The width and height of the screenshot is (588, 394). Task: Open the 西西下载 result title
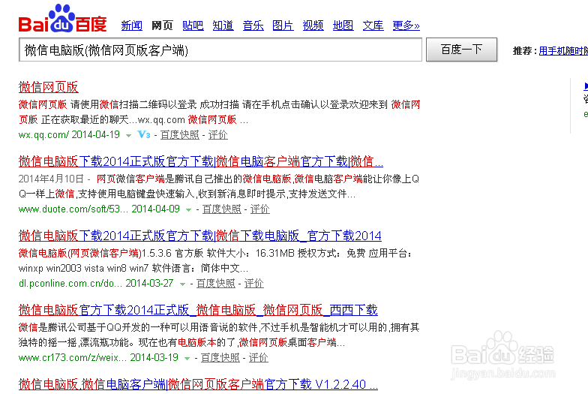(x=198, y=310)
